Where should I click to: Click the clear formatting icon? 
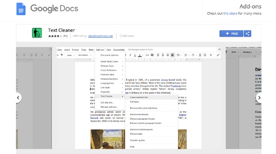pos(211,55)
